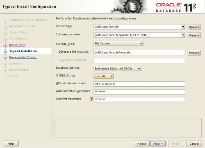Focus the Global database name field
This screenshot has height=148, width=205.
(x=139, y=84)
